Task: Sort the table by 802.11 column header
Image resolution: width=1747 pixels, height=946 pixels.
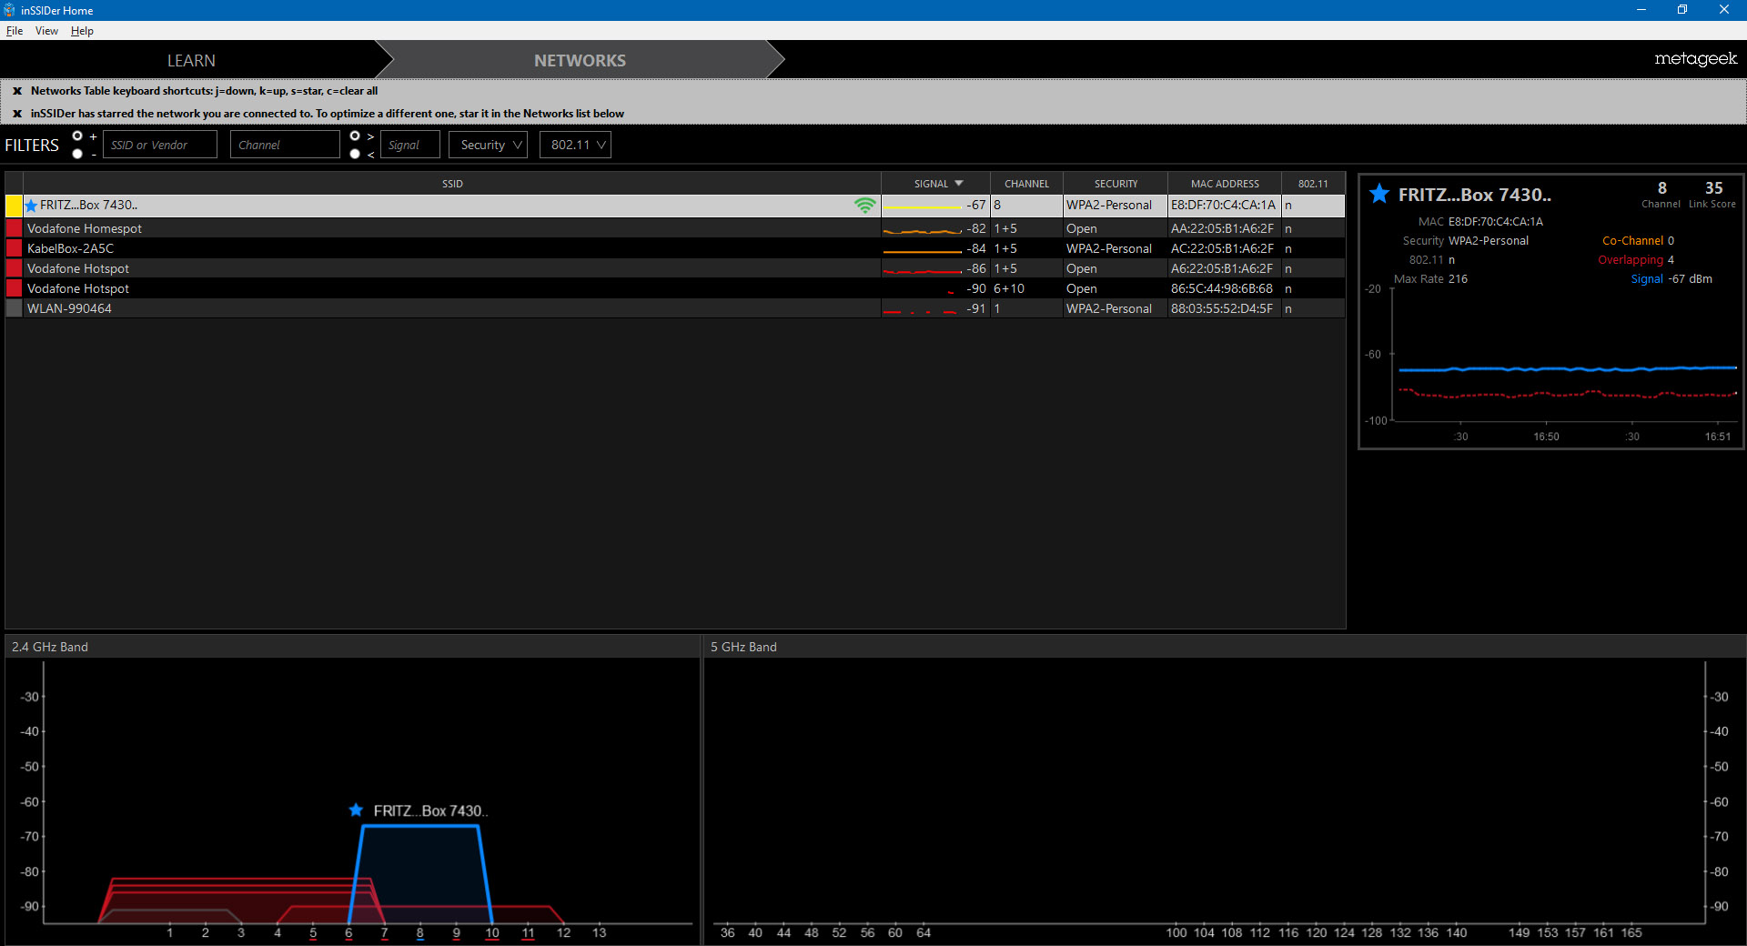Action: tap(1313, 184)
